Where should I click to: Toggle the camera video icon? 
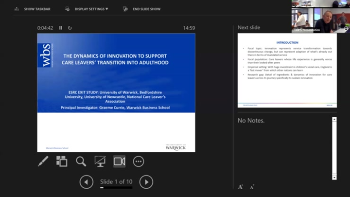click(119, 161)
